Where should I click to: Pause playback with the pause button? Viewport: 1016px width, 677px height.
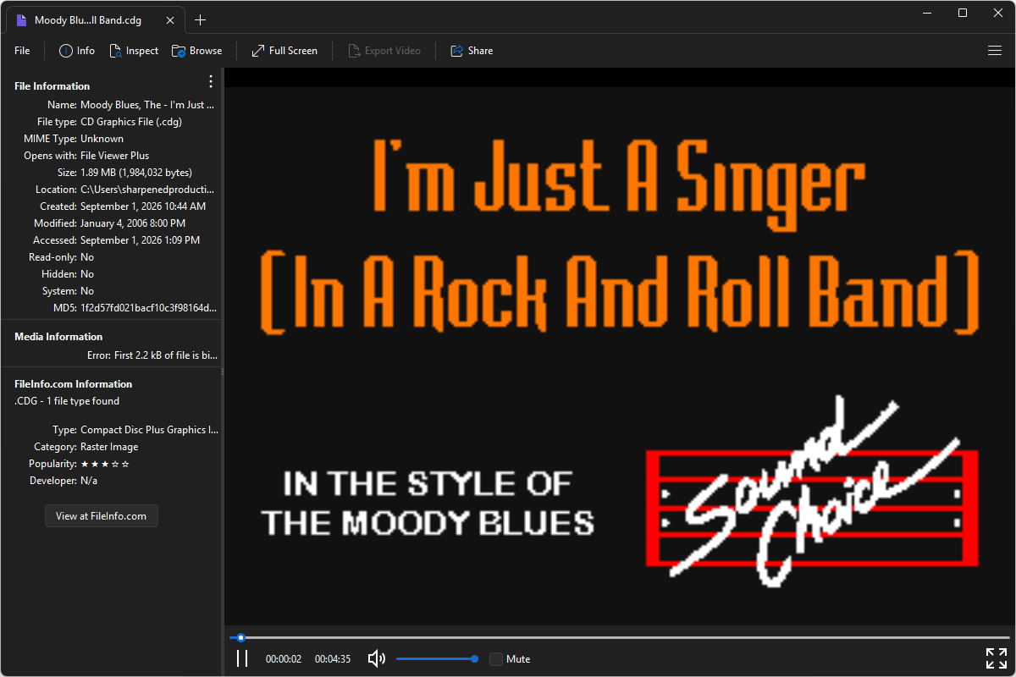tap(242, 658)
